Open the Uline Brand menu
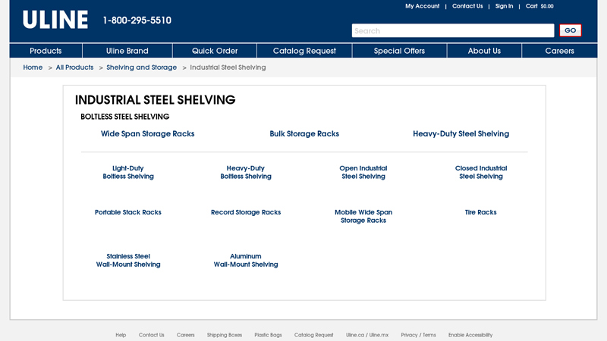The image size is (607, 341). coord(127,51)
